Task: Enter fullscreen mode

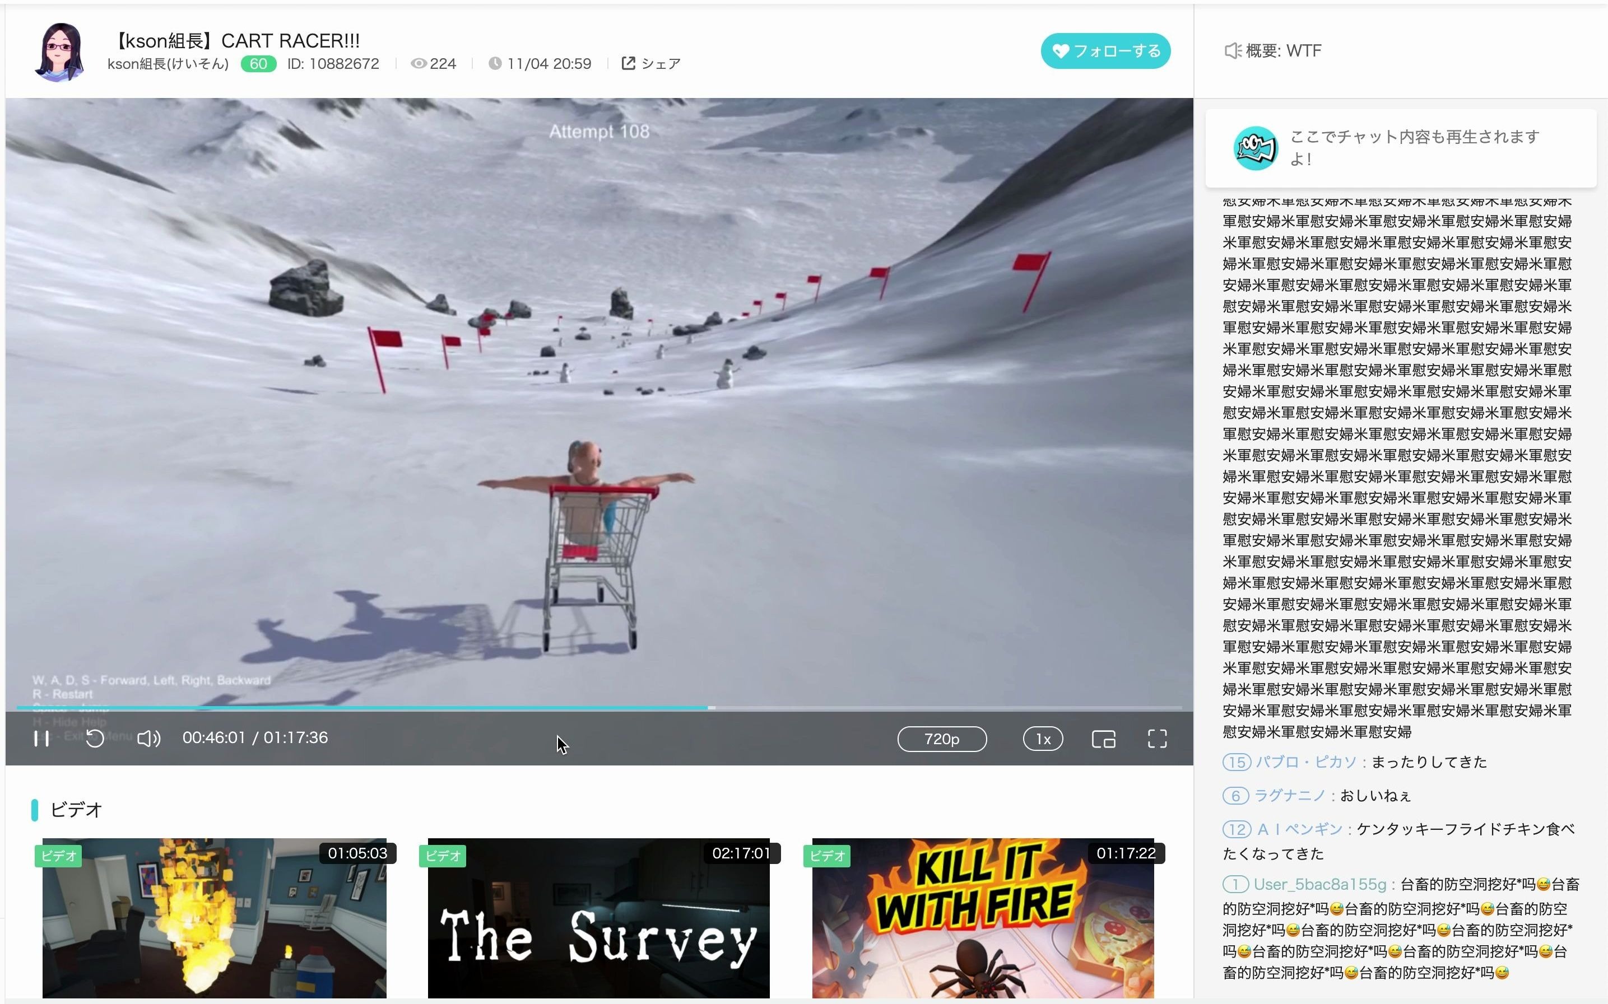Action: pyautogui.click(x=1157, y=739)
